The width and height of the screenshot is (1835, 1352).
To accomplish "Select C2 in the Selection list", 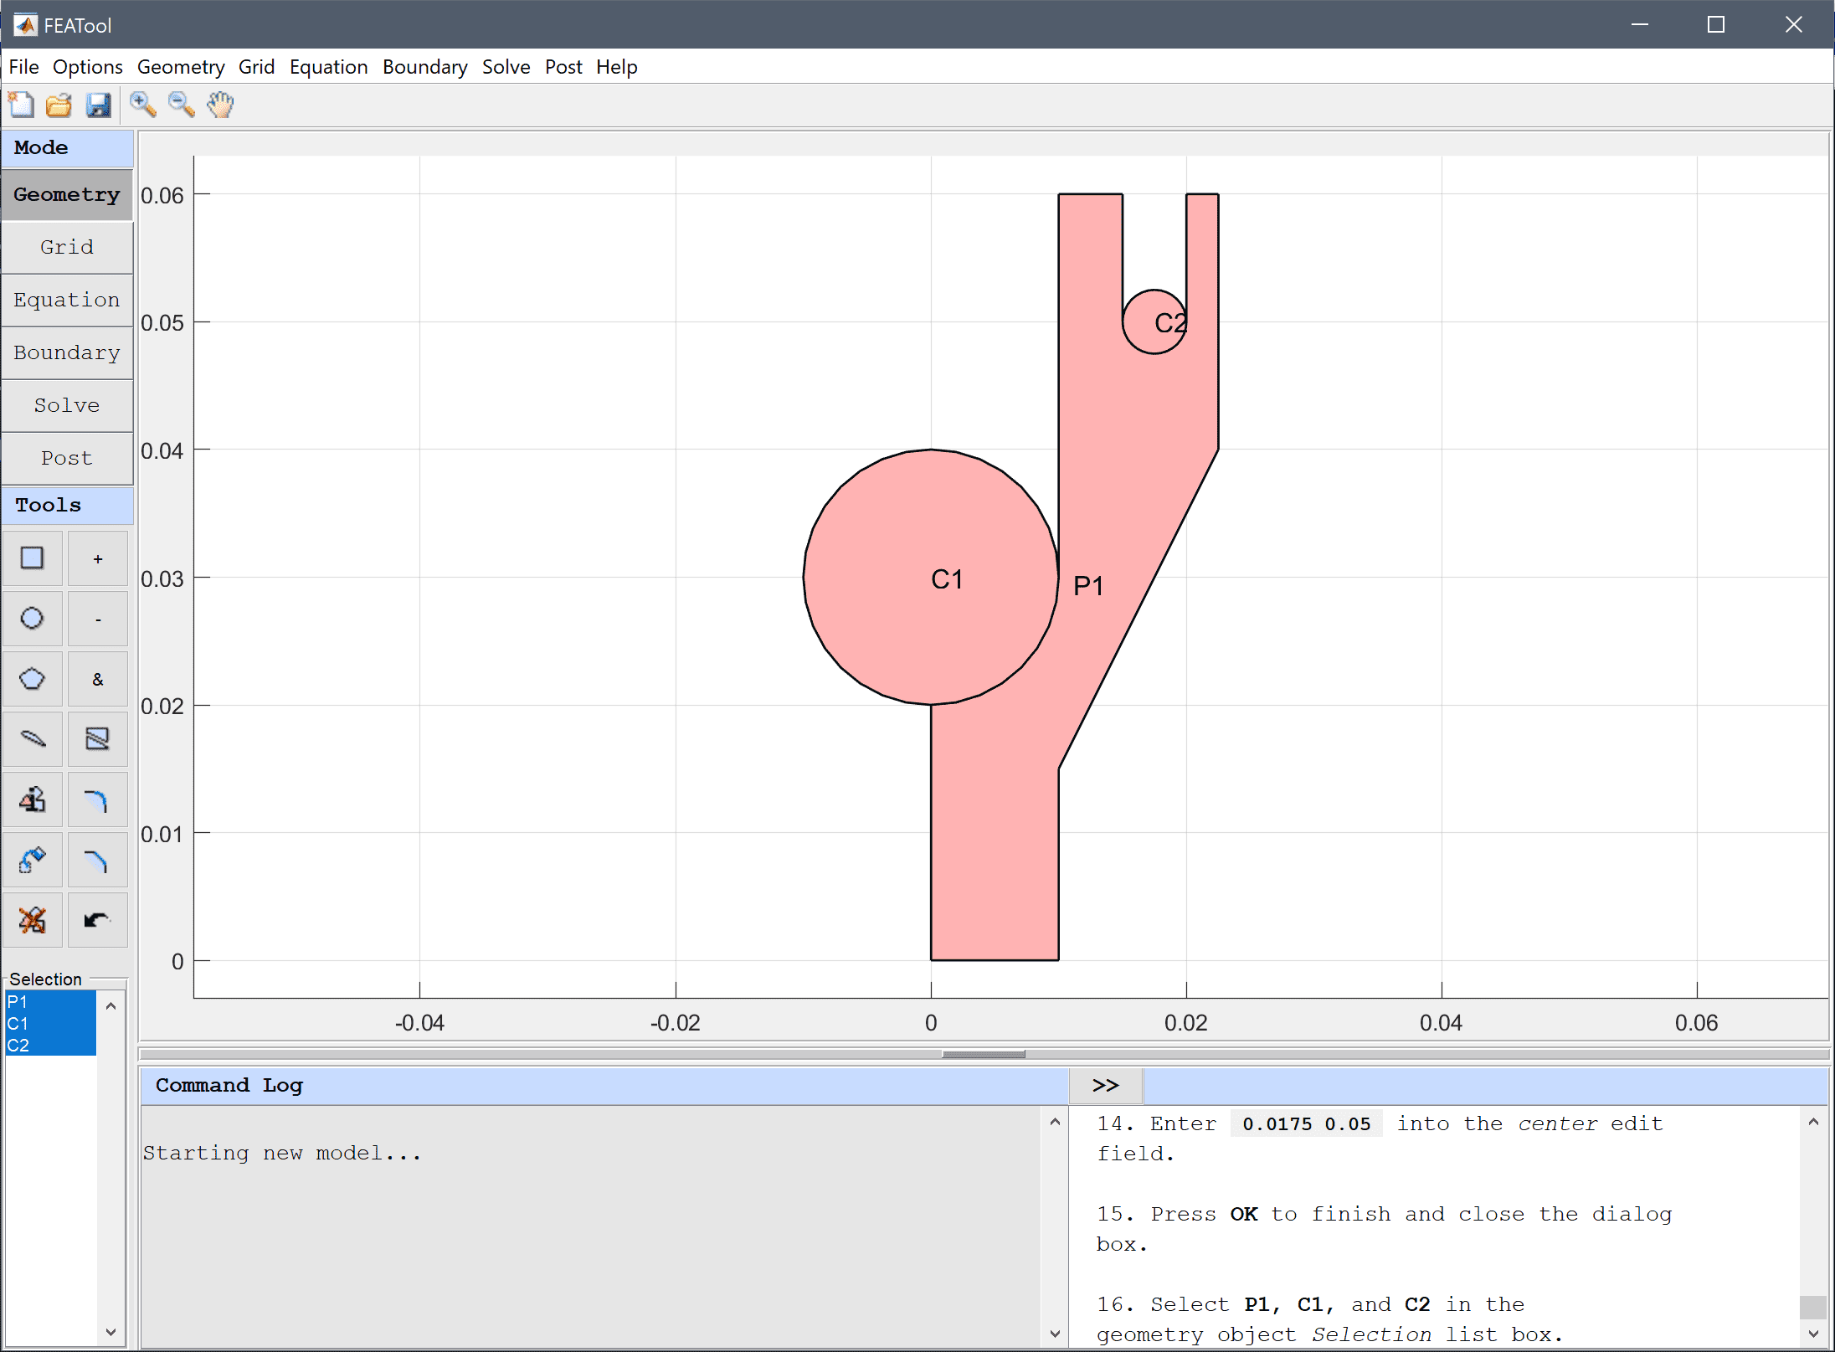I will [x=50, y=1046].
